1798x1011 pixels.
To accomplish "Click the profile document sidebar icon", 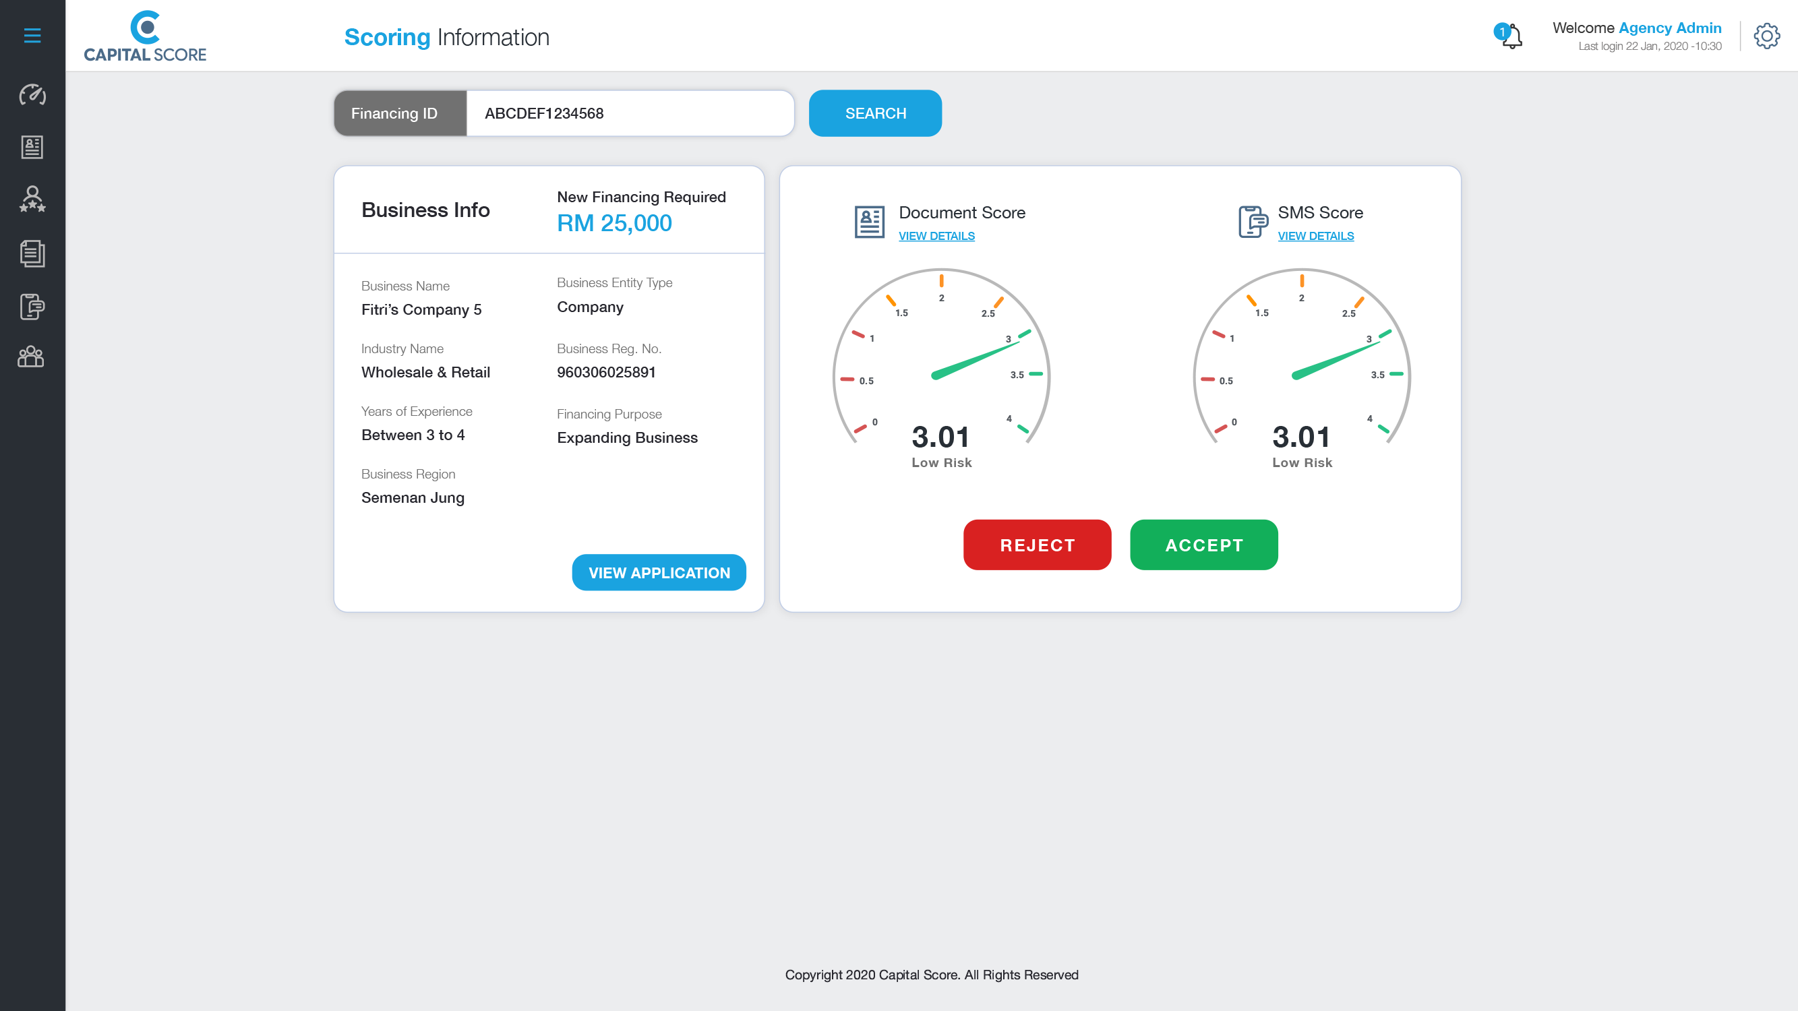I will tap(32, 146).
